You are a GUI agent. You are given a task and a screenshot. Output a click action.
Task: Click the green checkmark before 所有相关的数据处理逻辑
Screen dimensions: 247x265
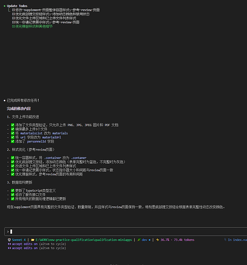click(x=13, y=199)
